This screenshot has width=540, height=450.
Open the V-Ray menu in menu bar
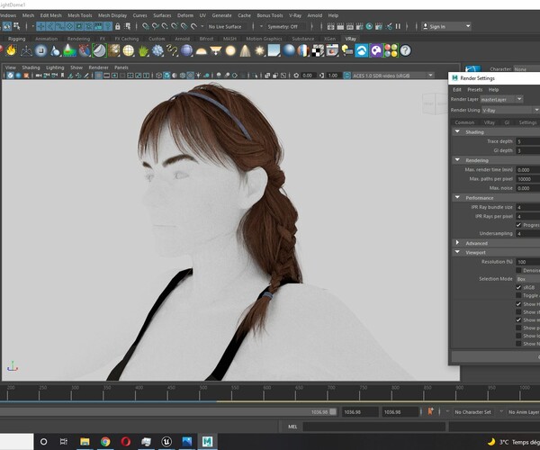click(295, 15)
